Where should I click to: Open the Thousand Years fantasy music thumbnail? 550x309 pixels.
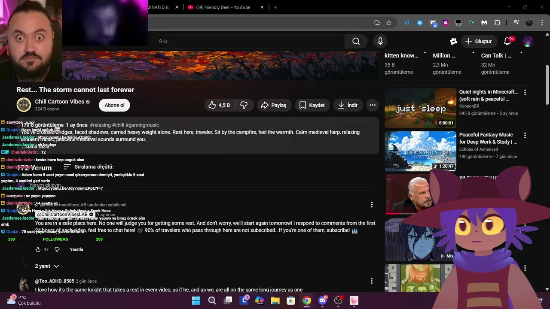point(420,151)
